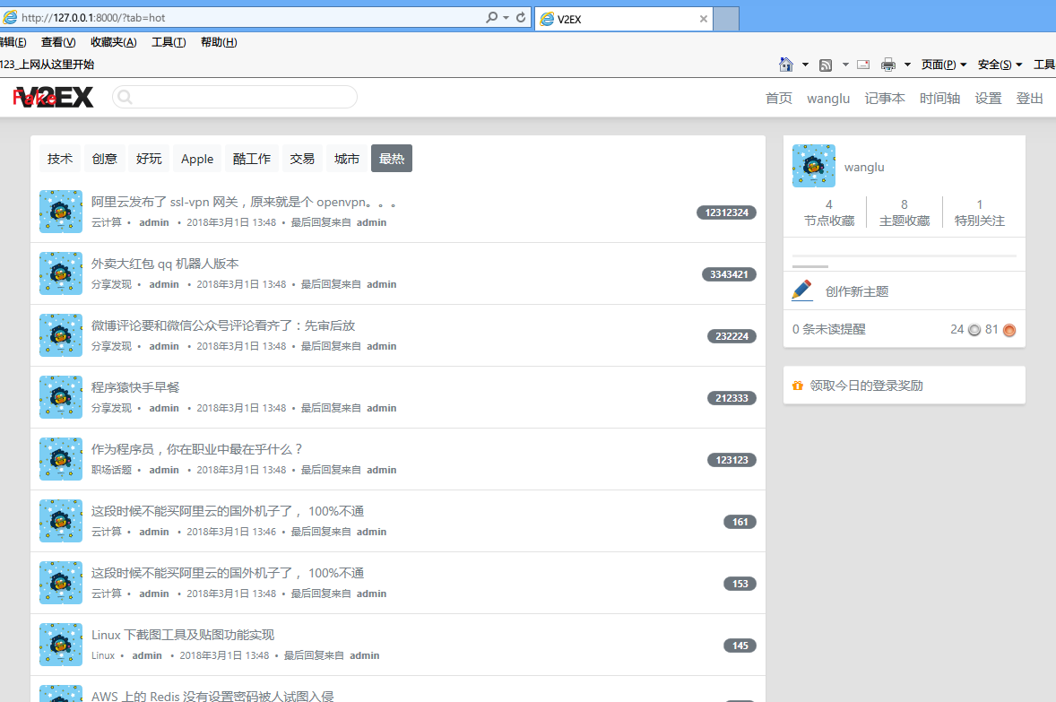Open 时间轴 in the top navigation
The image size is (1056, 702).
[940, 99]
